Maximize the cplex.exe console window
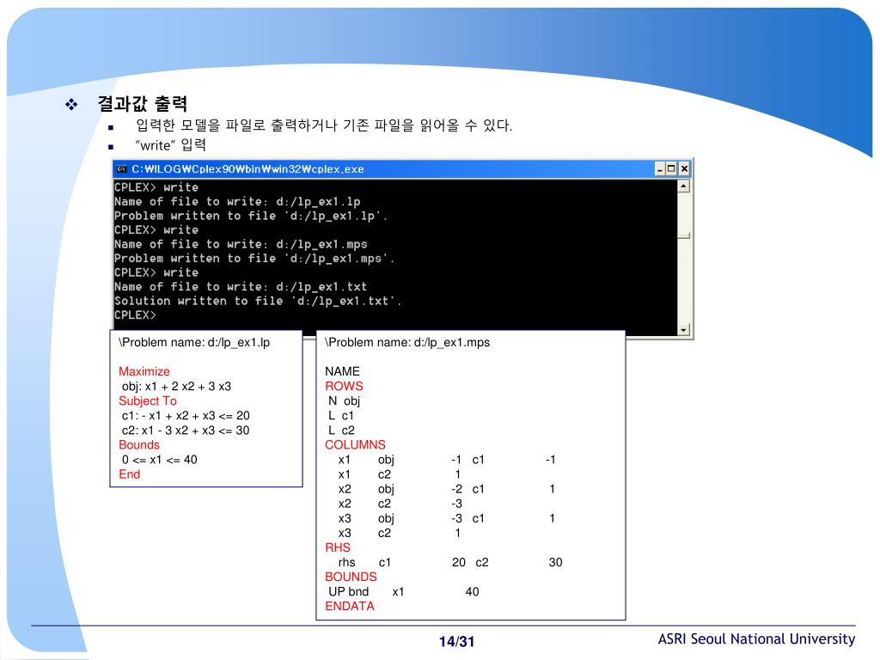The width and height of the screenshot is (880, 660). tap(672, 168)
